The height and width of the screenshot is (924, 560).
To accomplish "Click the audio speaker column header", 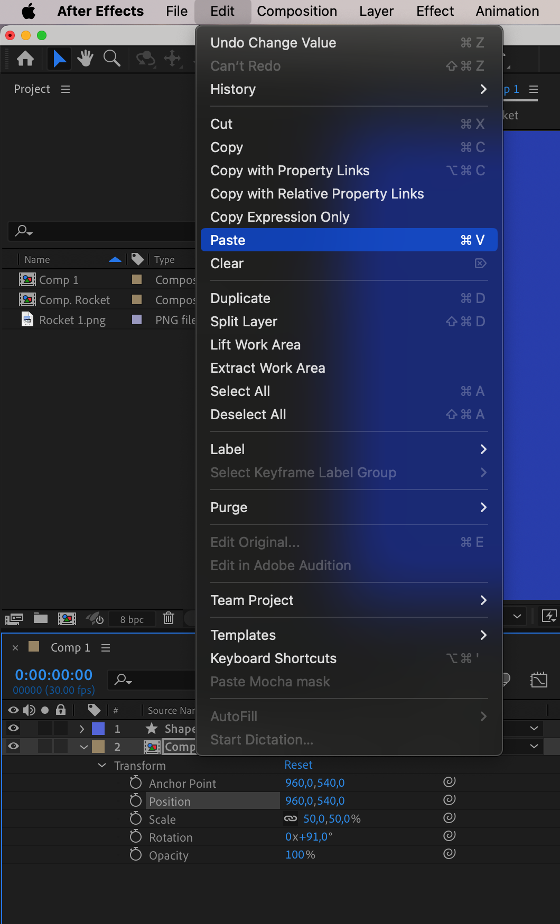I will pos(29,710).
